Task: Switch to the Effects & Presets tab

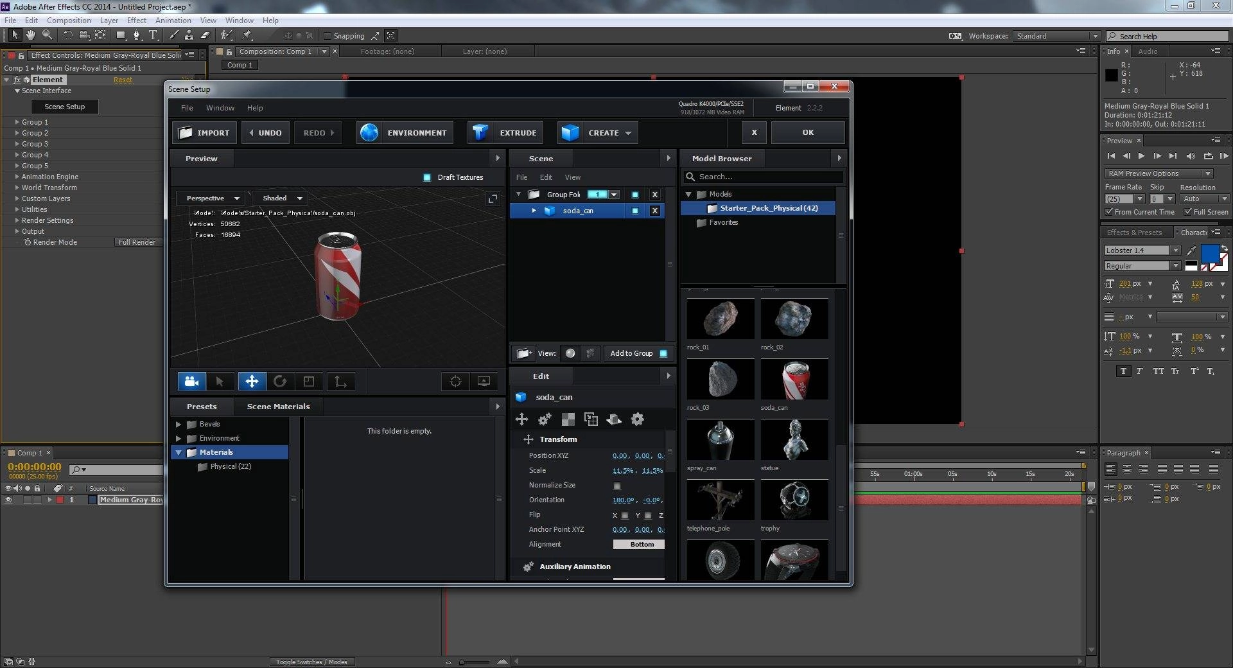Action: coord(1134,233)
